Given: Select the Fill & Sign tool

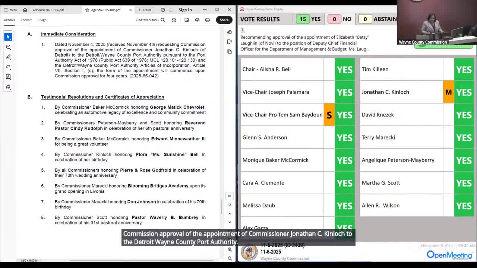Looking at the screenshot, I should coord(8,87).
